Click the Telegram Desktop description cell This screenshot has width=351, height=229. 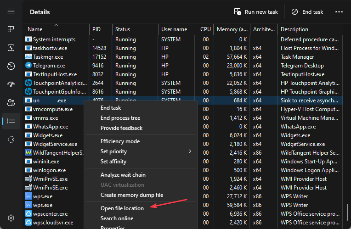302,66
